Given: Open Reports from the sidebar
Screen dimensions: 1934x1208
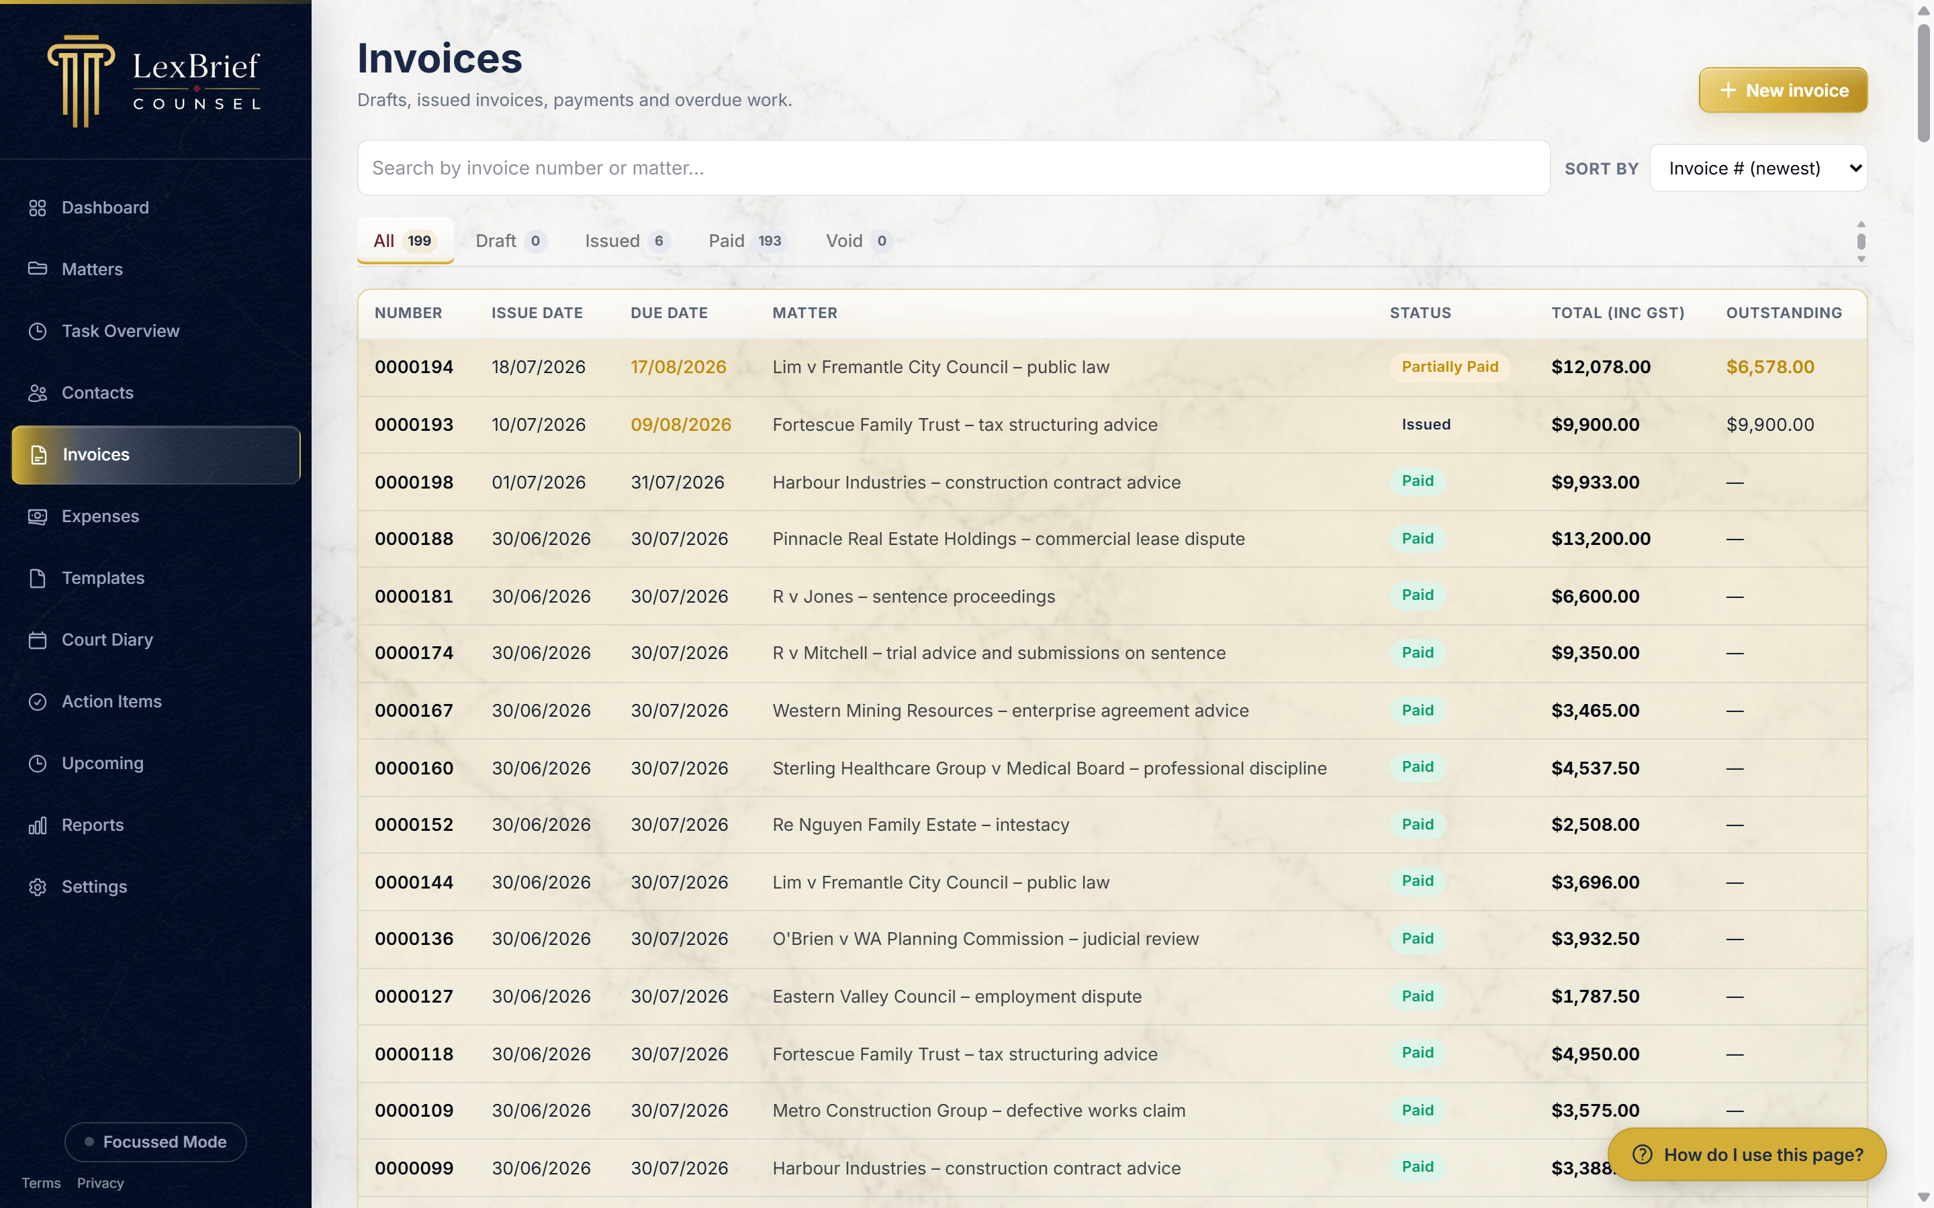Looking at the screenshot, I should 156,825.
